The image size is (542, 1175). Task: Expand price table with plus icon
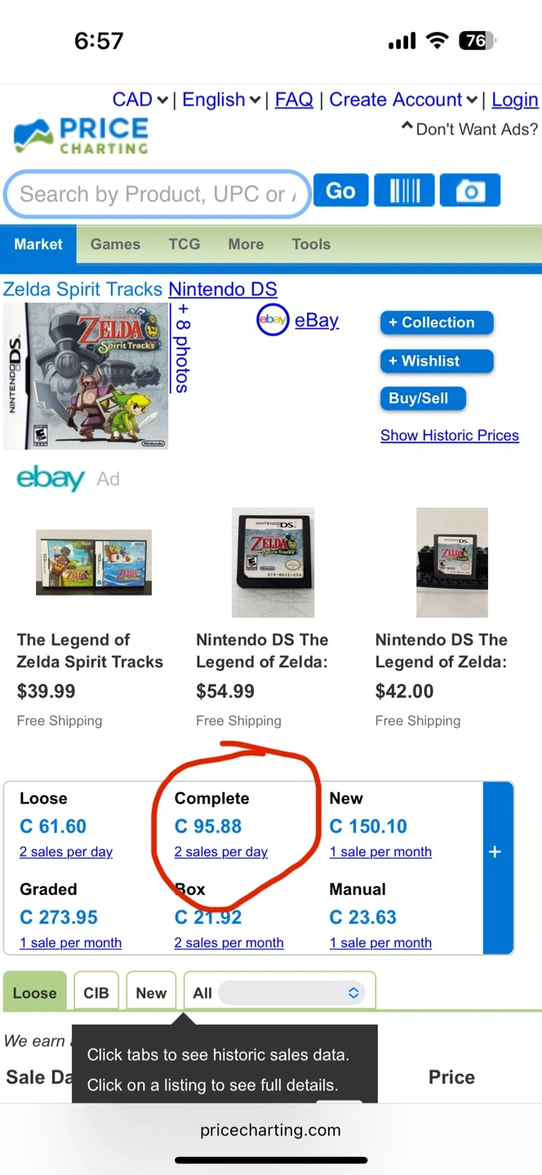[495, 852]
